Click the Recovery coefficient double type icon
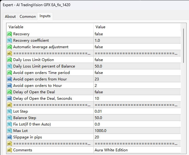Viewport: 189px width, 155px height. click(9, 41)
